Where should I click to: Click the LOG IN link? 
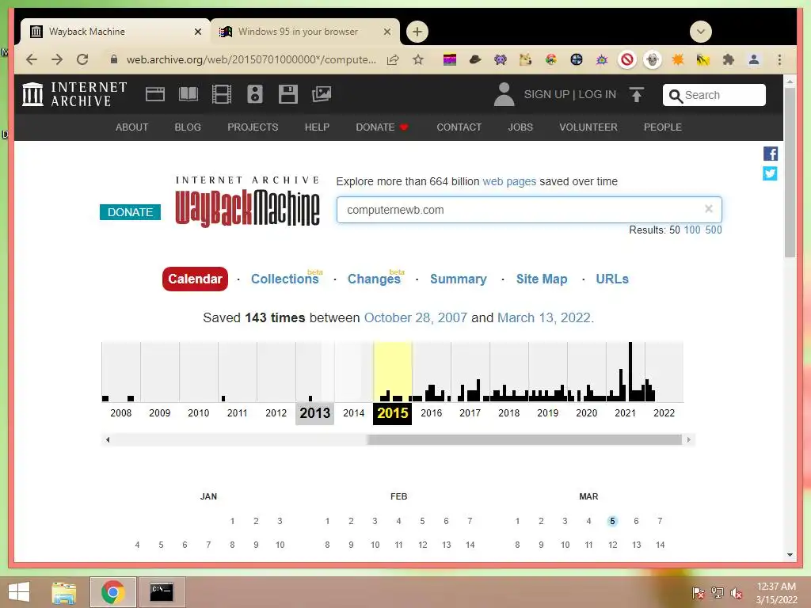pos(597,94)
